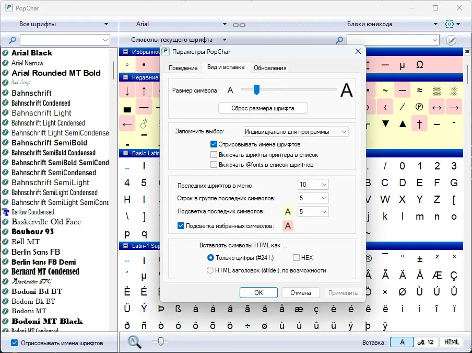
Task: Collapse the Basic Latin group
Action: point(125,153)
